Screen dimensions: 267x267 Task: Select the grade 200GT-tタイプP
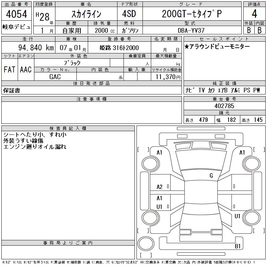pos(192,14)
